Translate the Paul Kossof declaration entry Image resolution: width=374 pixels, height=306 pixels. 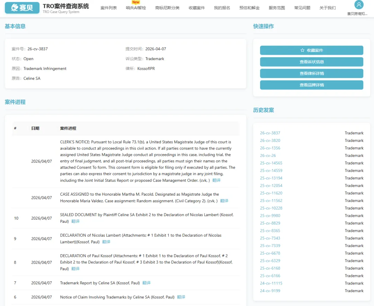[x=75, y=269]
